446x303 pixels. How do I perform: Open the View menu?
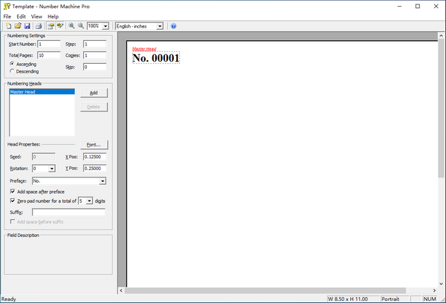pyautogui.click(x=36, y=16)
